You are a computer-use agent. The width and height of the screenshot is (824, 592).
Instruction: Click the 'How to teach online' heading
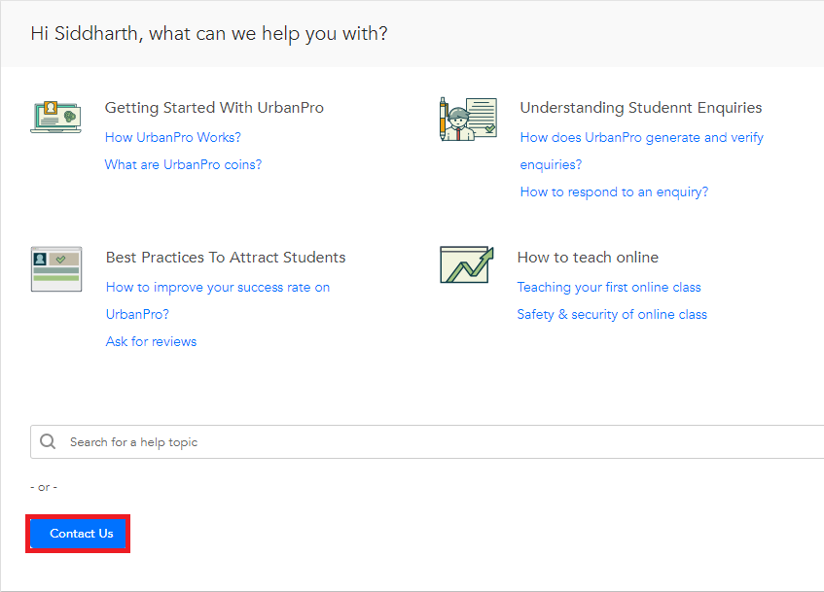[588, 258]
